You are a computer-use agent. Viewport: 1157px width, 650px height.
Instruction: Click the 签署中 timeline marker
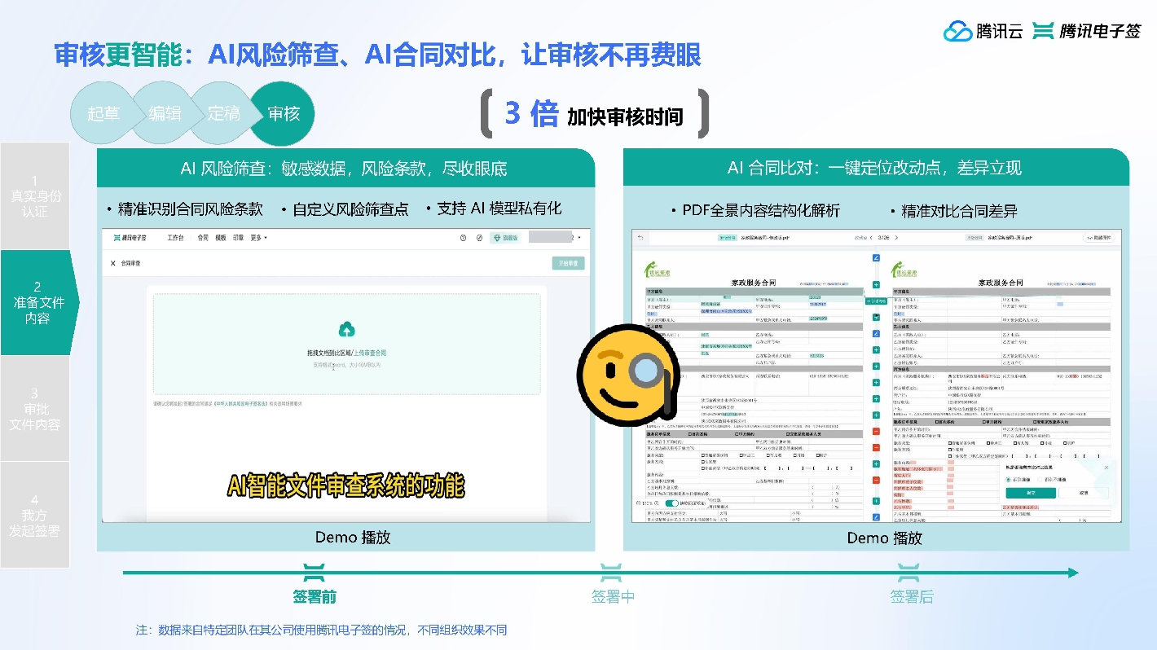(613, 585)
